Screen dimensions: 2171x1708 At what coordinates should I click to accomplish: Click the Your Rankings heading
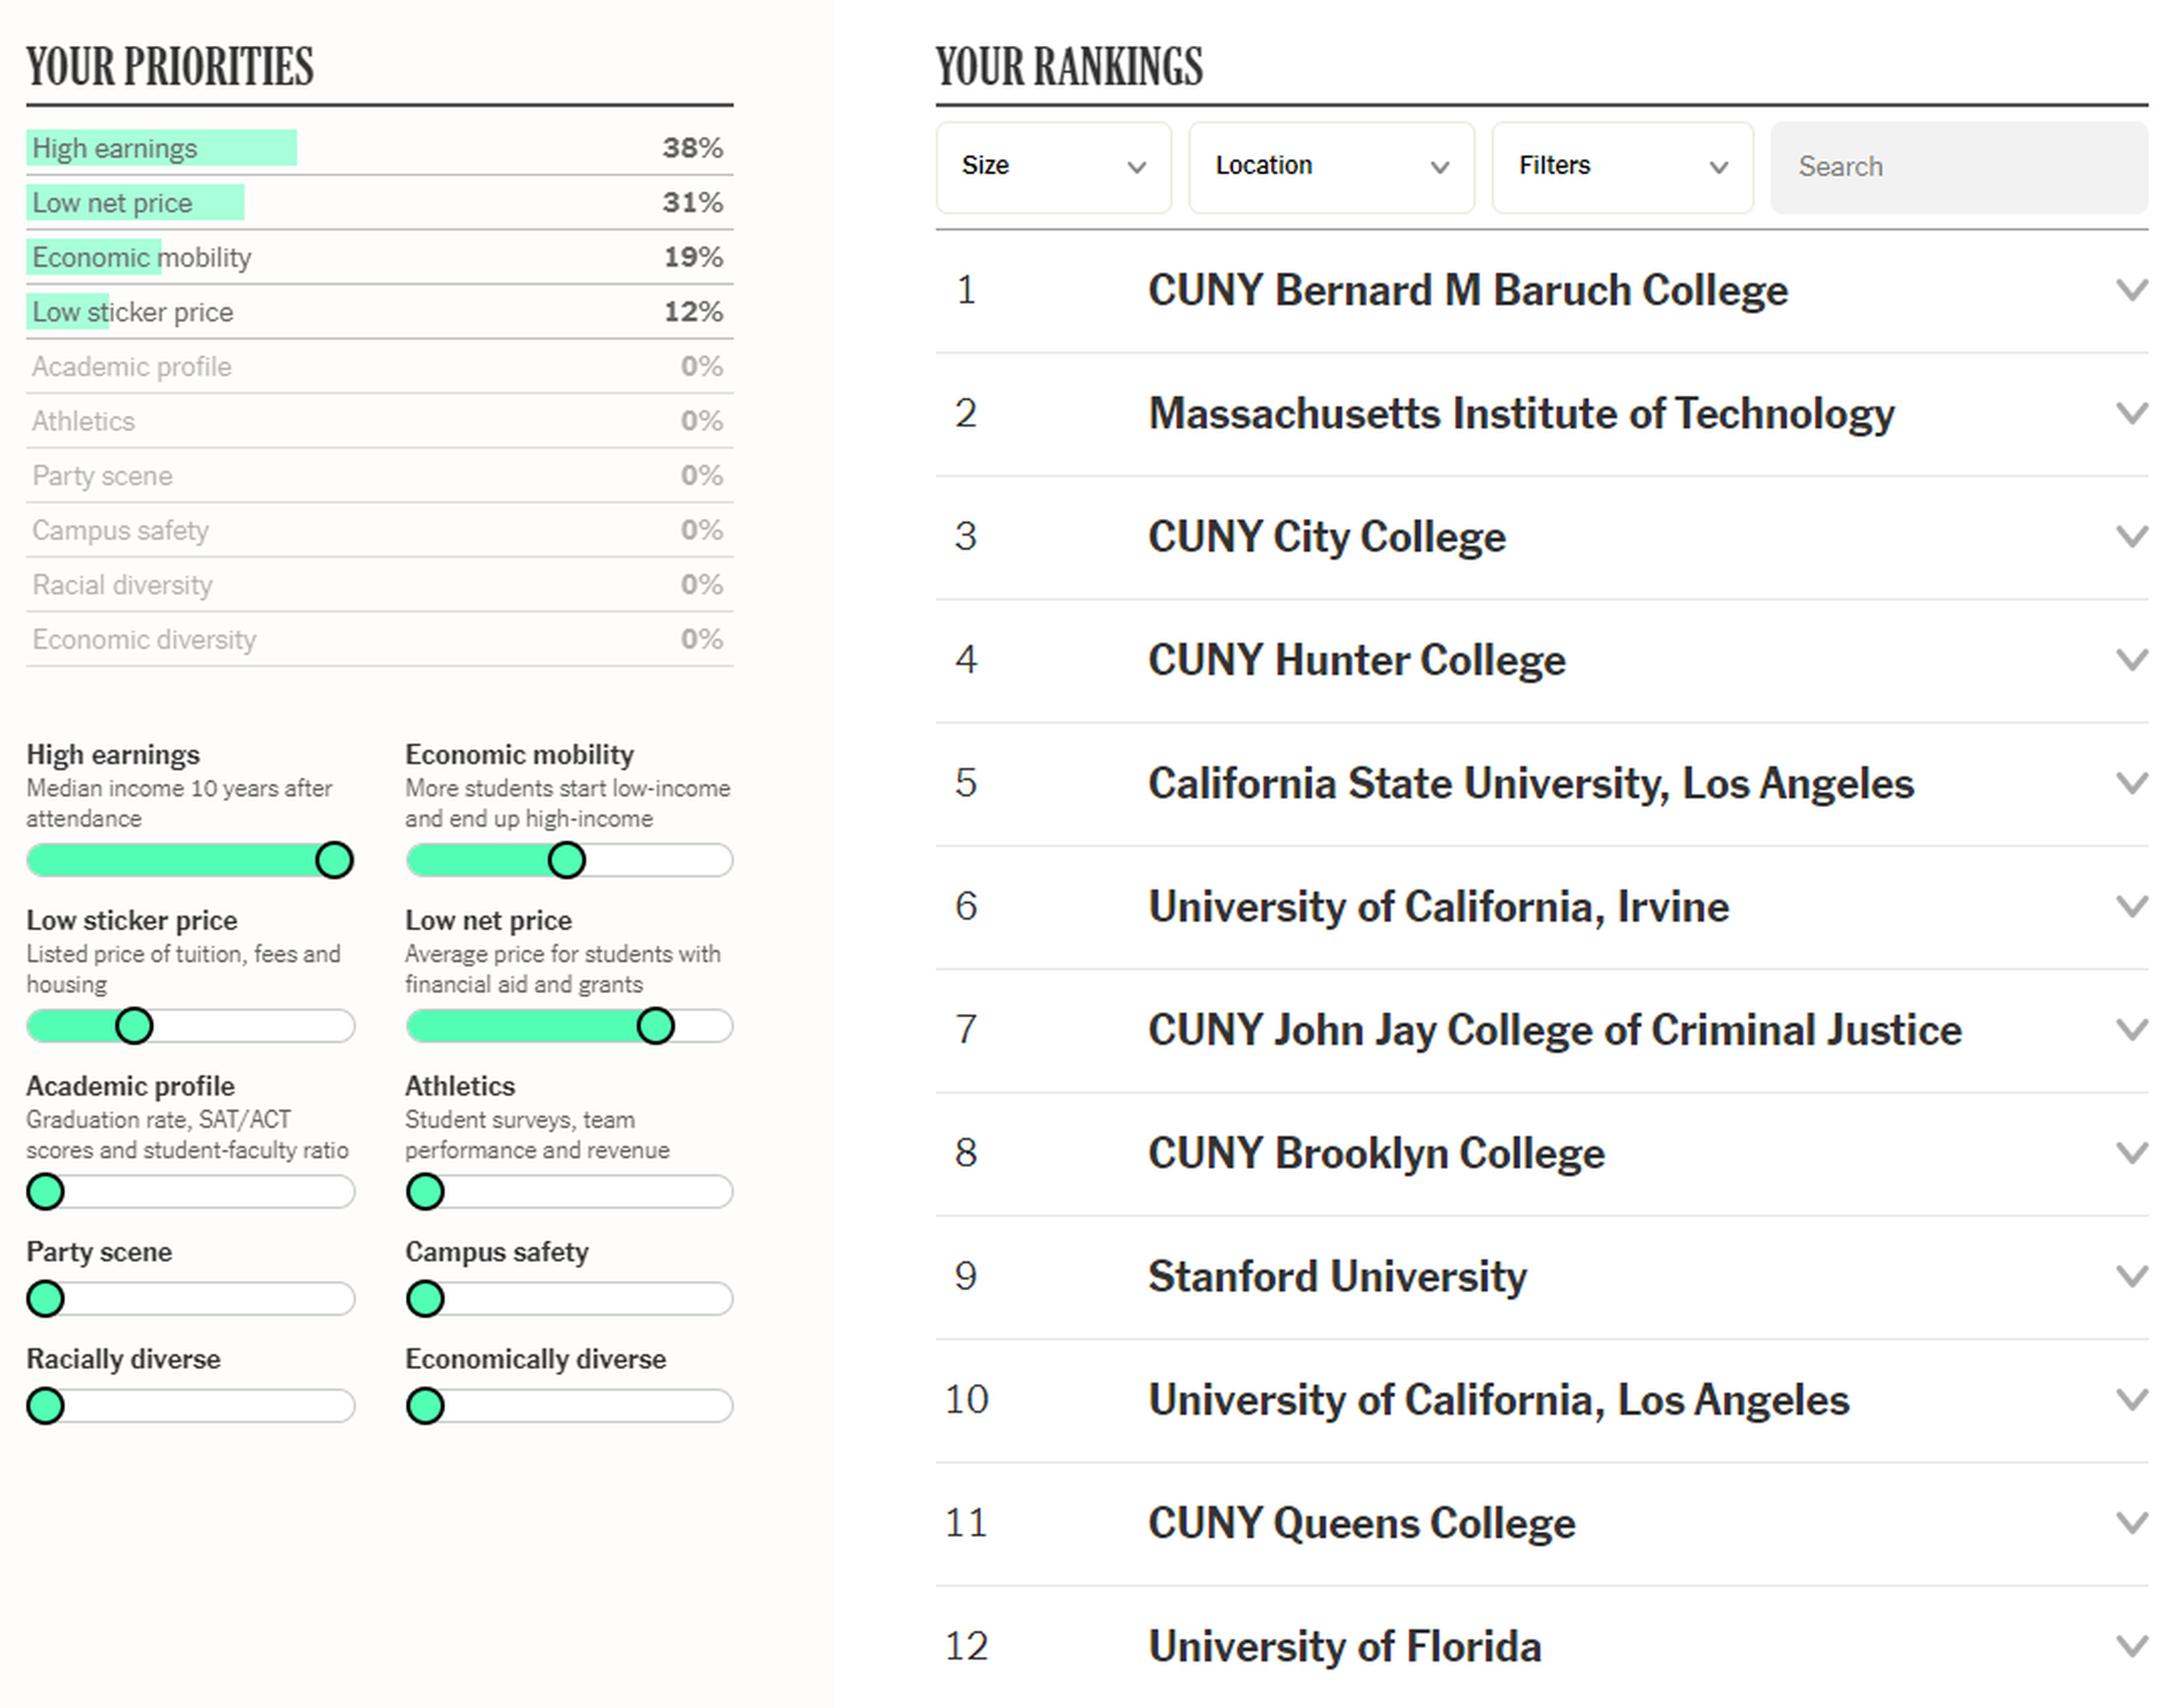coord(1069,67)
